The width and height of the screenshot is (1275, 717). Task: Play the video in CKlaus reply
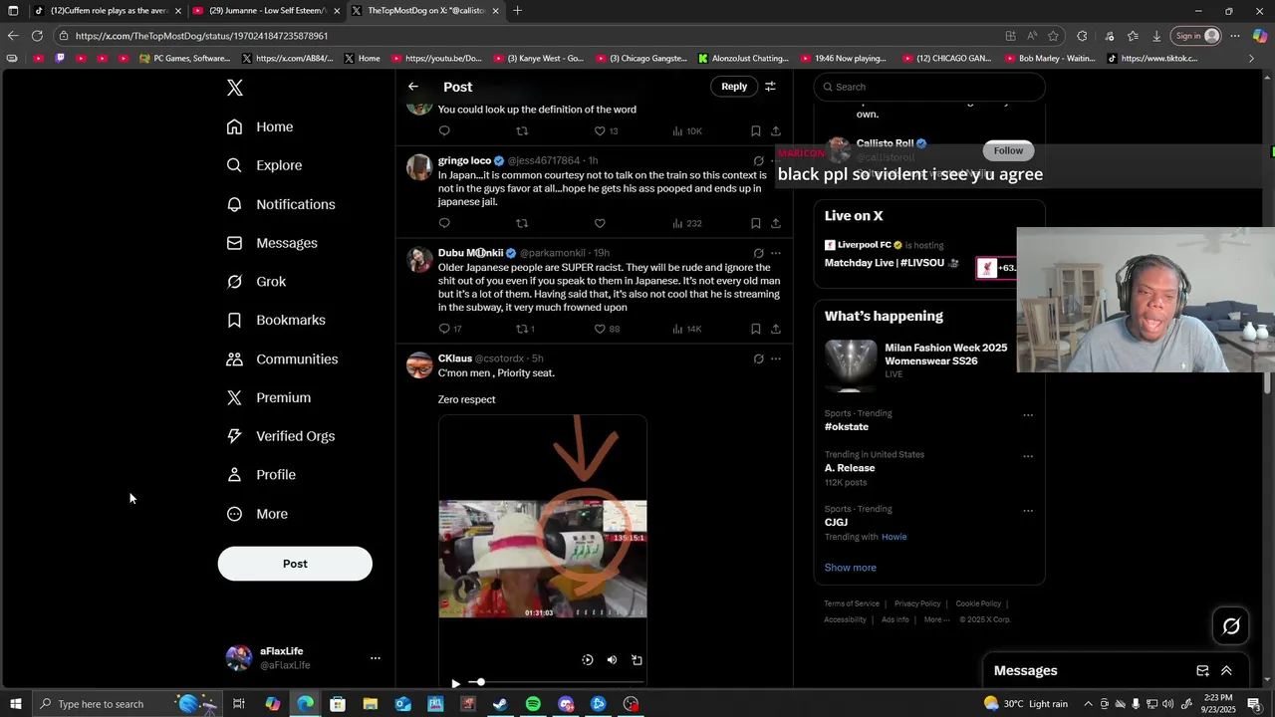(455, 683)
